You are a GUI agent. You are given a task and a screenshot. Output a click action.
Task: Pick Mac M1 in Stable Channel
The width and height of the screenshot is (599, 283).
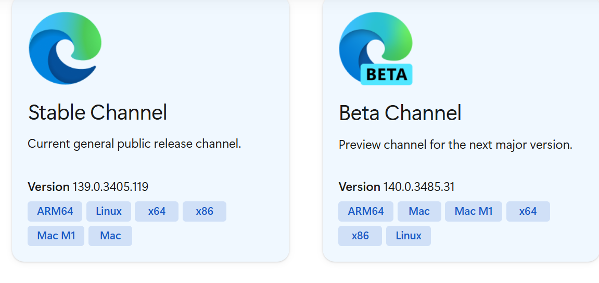click(x=56, y=236)
